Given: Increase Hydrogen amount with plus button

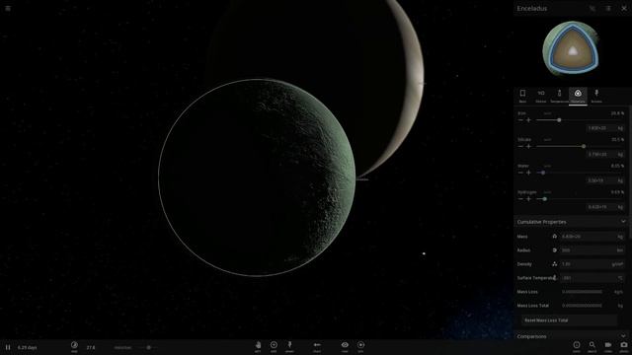Looking at the screenshot, I should (528, 199).
